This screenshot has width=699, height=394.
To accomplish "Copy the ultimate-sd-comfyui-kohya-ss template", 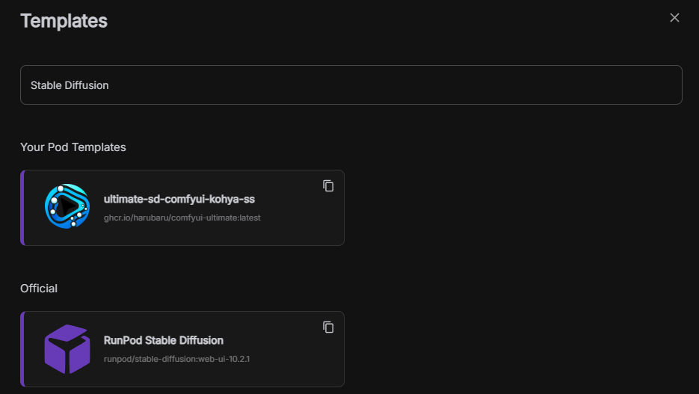I will click(x=328, y=186).
